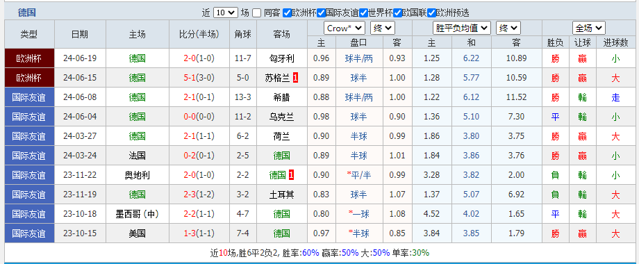
Task: Uncheck the 国际友谊 filter checkbox
Action: pos(321,13)
